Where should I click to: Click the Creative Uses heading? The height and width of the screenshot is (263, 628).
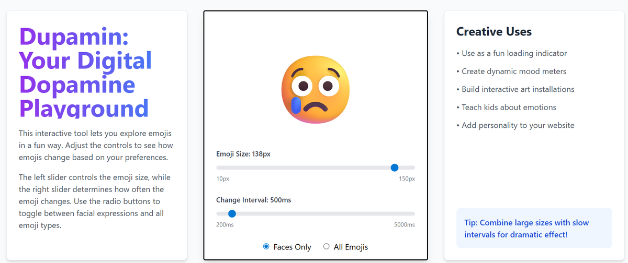coord(494,32)
